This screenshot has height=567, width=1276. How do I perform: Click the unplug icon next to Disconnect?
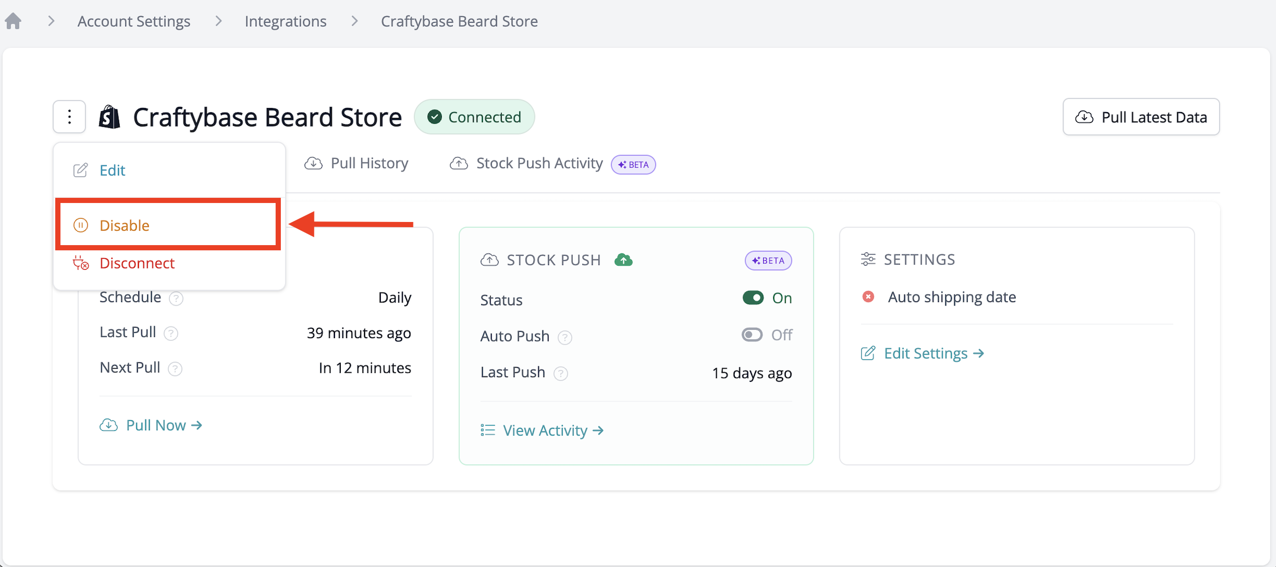[x=80, y=263]
